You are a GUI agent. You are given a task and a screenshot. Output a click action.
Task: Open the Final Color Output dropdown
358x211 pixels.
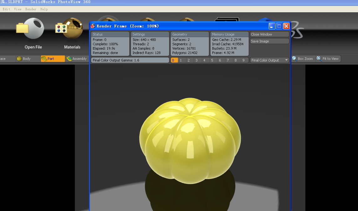[x=269, y=60]
